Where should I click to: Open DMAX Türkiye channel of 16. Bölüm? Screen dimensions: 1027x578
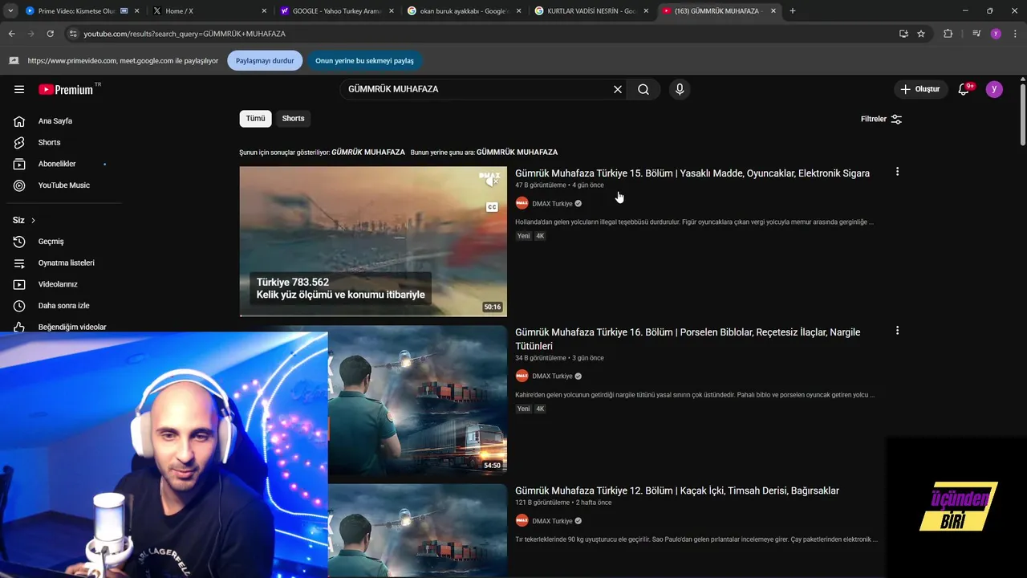(552, 377)
